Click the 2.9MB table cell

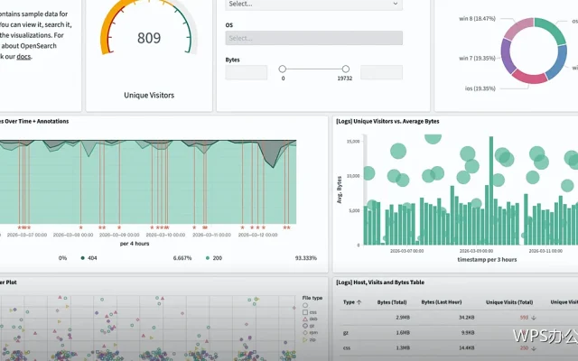[x=403, y=318]
